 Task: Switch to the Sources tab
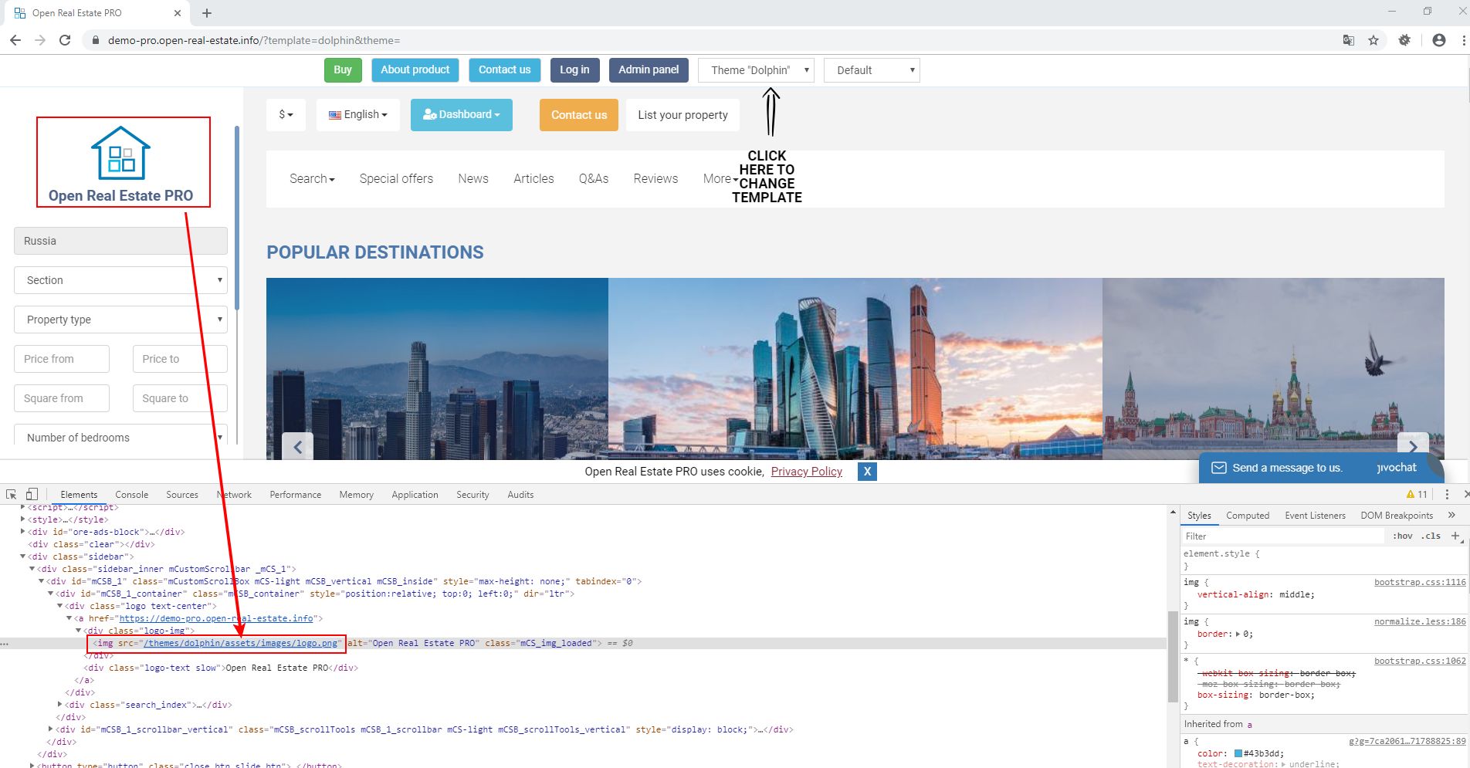click(182, 494)
